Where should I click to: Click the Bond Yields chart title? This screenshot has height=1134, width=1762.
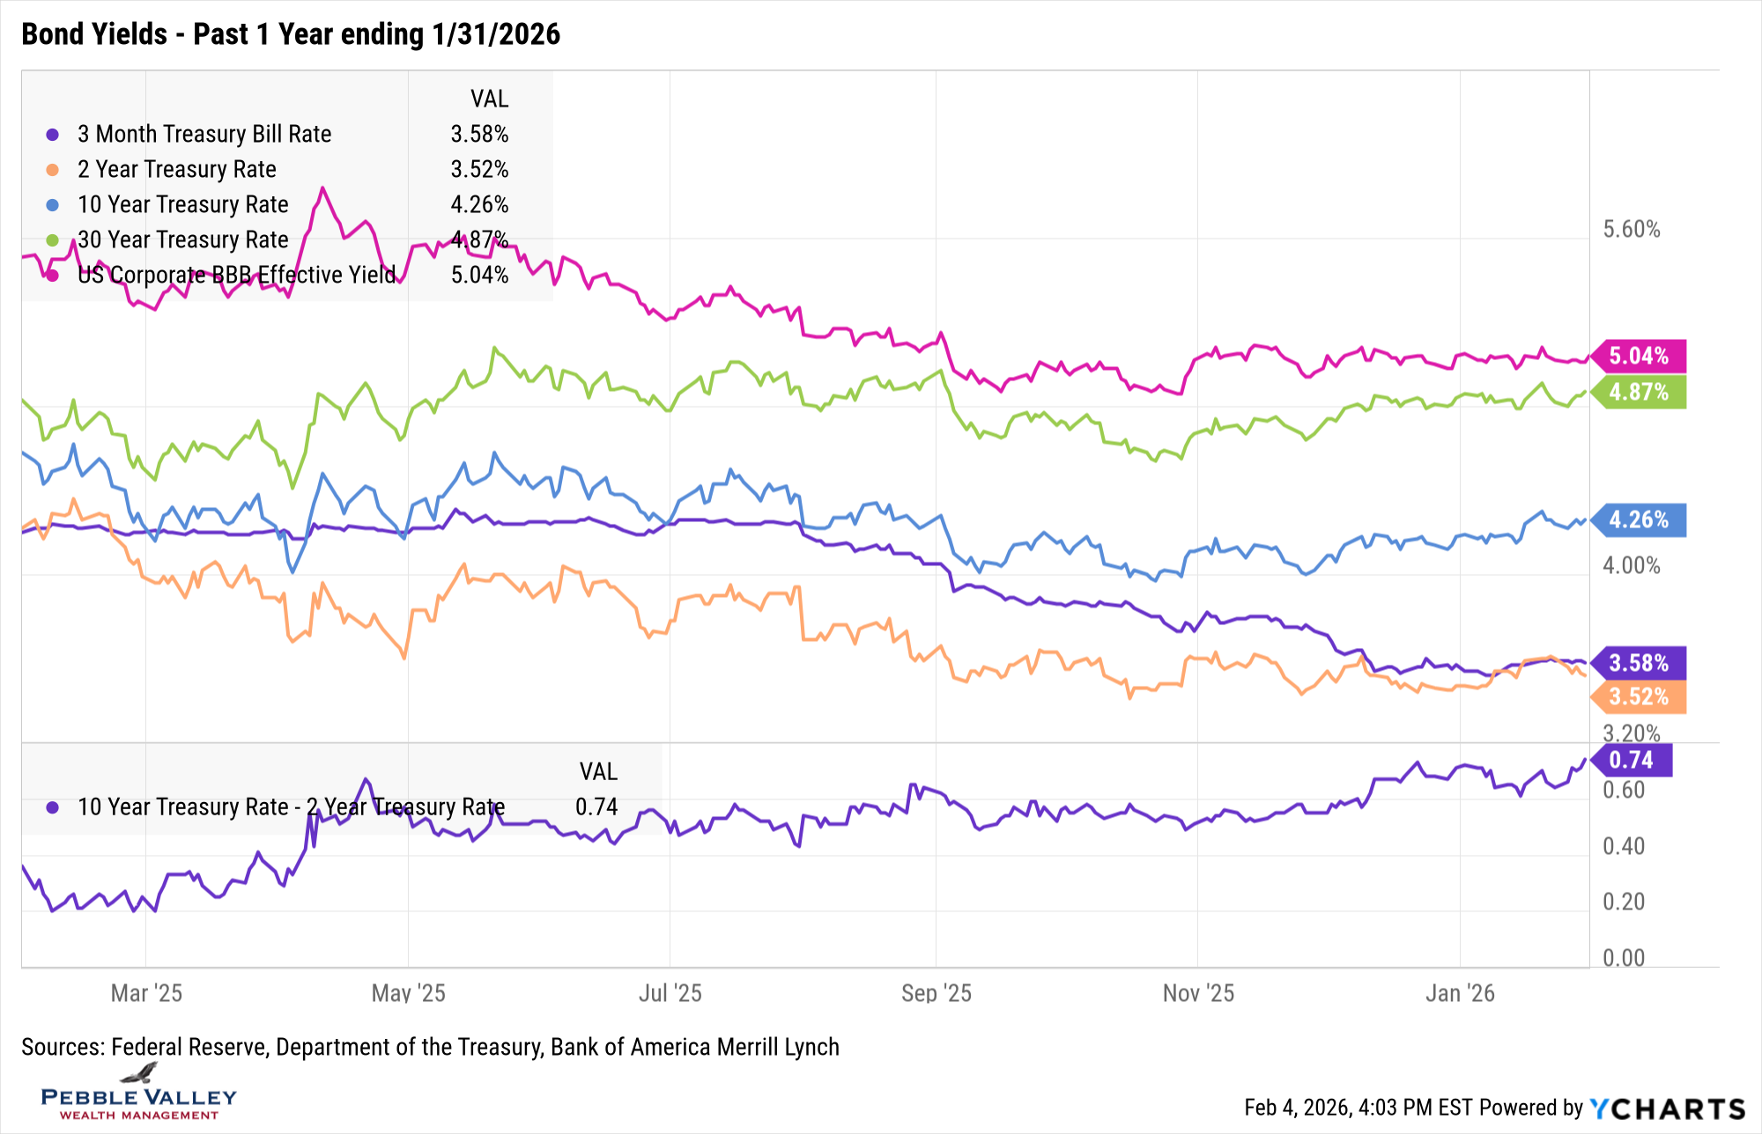click(x=291, y=34)
